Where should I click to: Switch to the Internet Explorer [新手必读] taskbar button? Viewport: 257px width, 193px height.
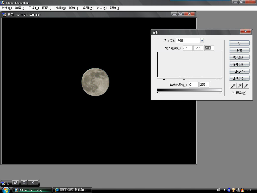pyautogui.click(x=72, y=190)
